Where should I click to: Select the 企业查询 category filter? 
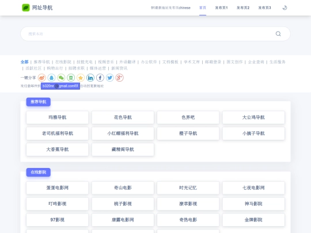(x=256, y=62)
